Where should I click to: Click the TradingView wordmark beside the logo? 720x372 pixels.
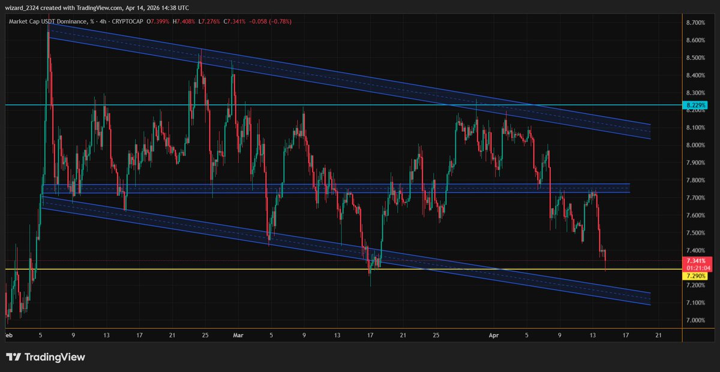(x=55, y=357)
